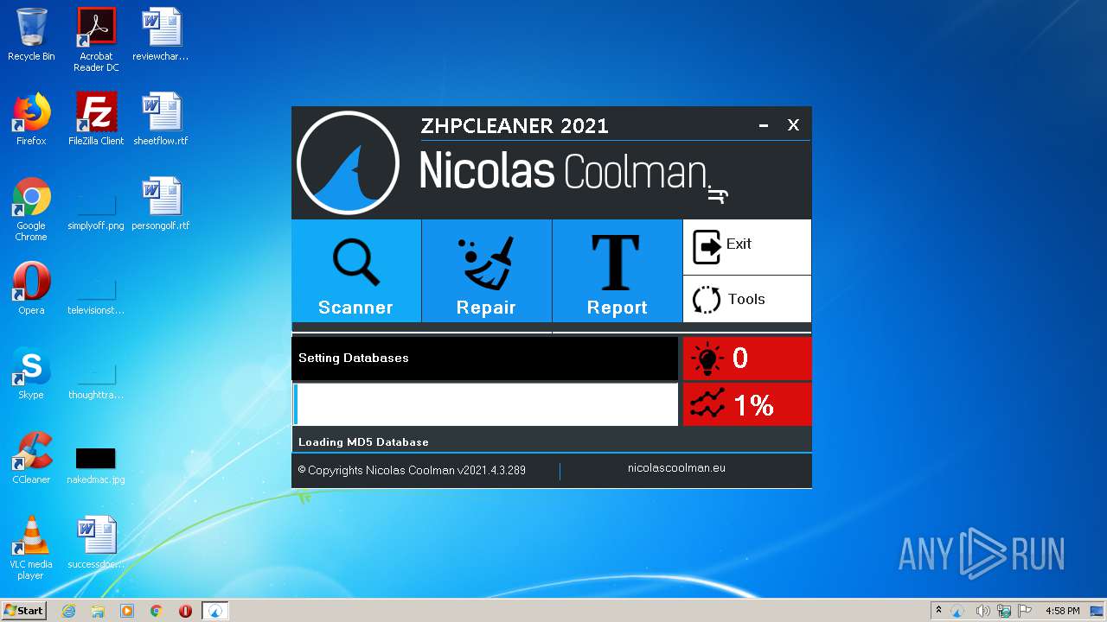The image size is (1107, 622).
Task: Click the ZHPCLEANER 2021 title
Action: pos(515,125)
